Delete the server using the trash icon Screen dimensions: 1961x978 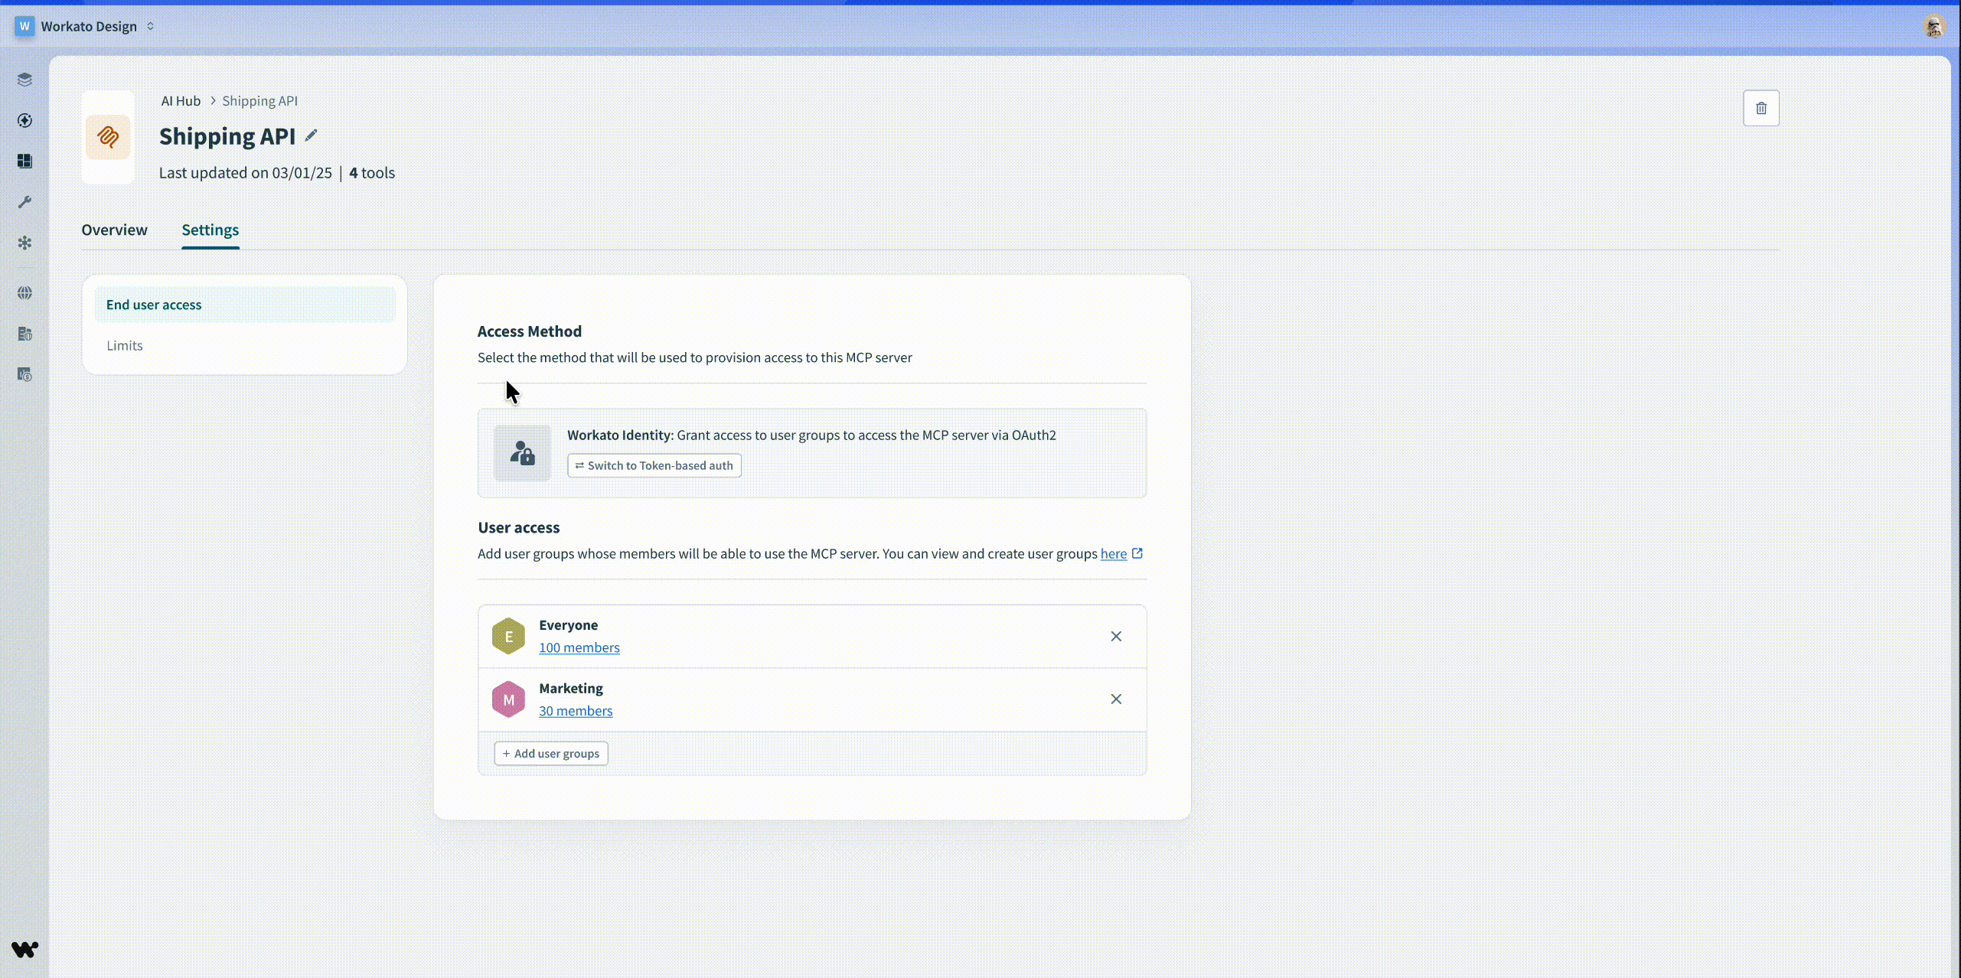point(1761,108)
